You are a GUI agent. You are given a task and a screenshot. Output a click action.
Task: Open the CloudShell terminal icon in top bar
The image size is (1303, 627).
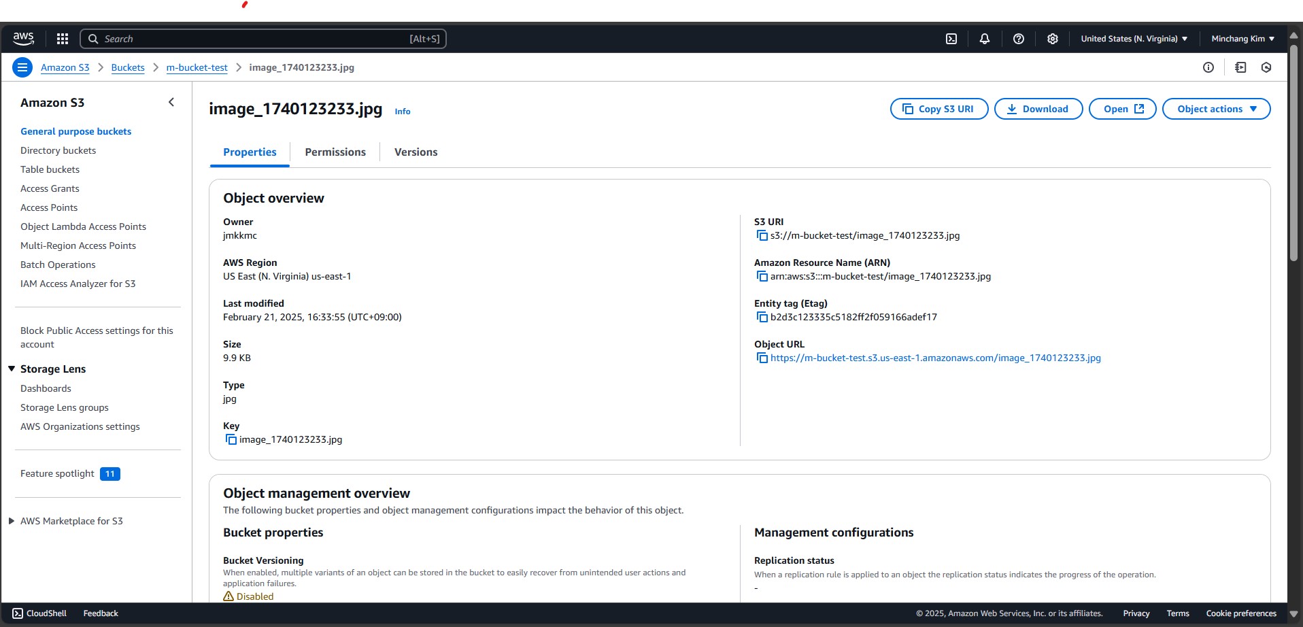951,39
